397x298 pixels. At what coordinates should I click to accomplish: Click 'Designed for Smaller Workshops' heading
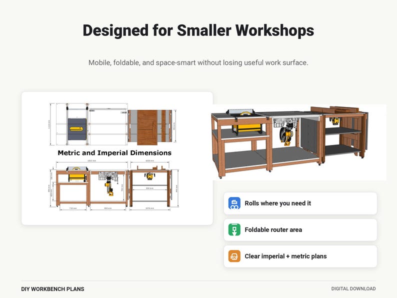[198, 30]
